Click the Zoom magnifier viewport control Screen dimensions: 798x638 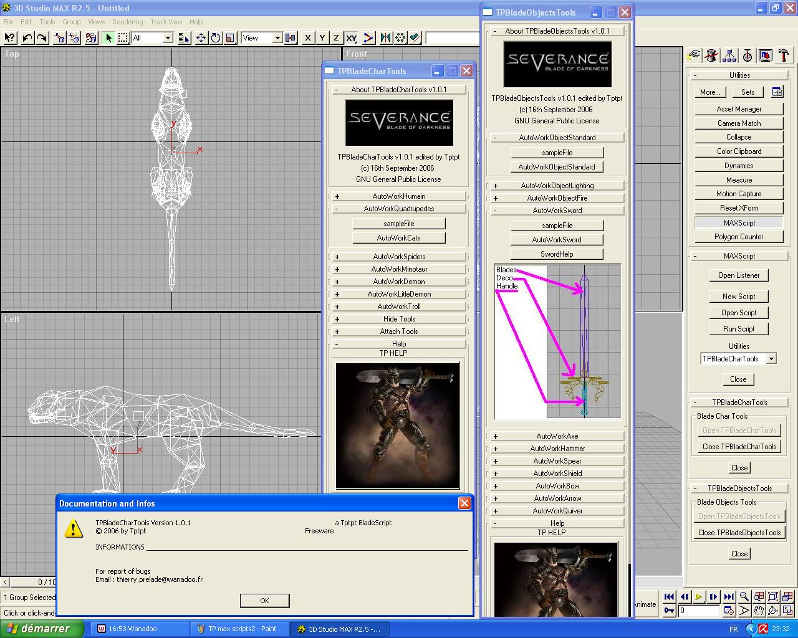click(744, 597)
